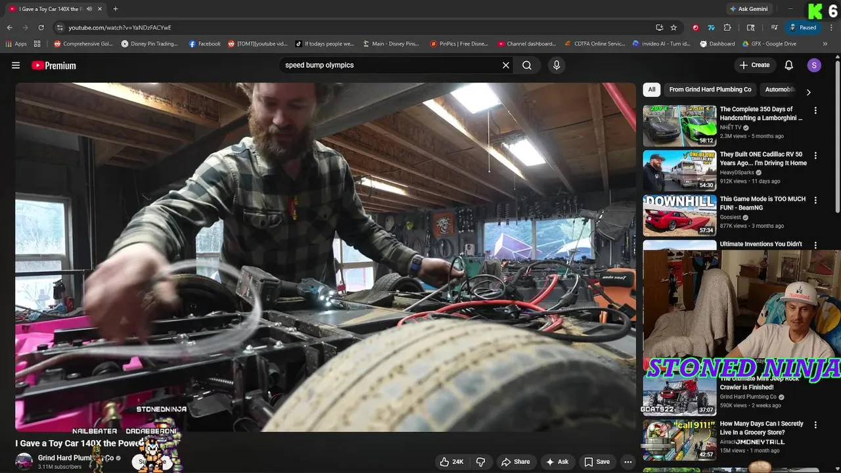The image size is (841, 473).
Task: Open the Ask AI button
Action: click(x=557, y=462)
